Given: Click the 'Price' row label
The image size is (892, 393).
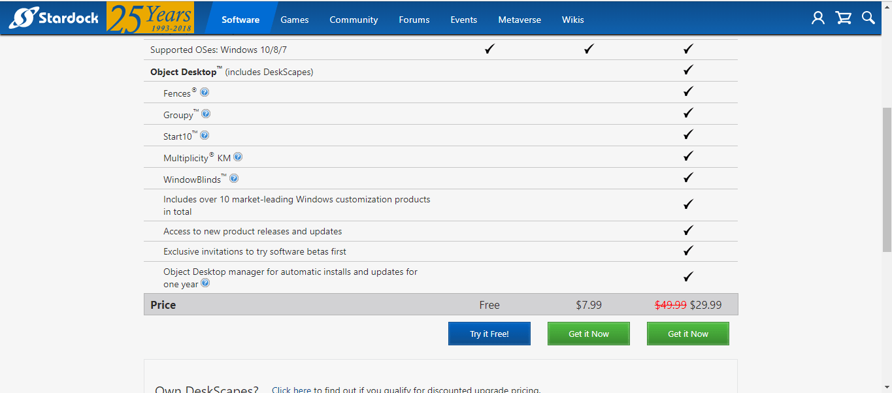Looking at the screenshot, I should click(x=163, y=305).
